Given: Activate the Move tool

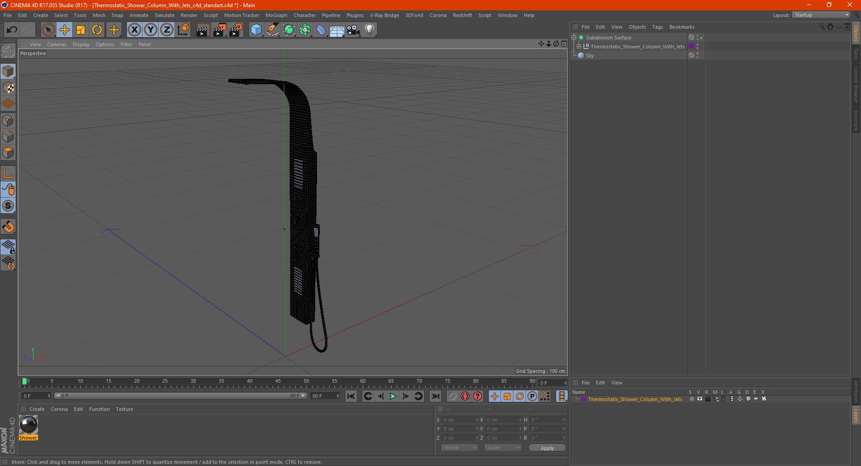Looking at the screenshot, I should coord(65,30).
